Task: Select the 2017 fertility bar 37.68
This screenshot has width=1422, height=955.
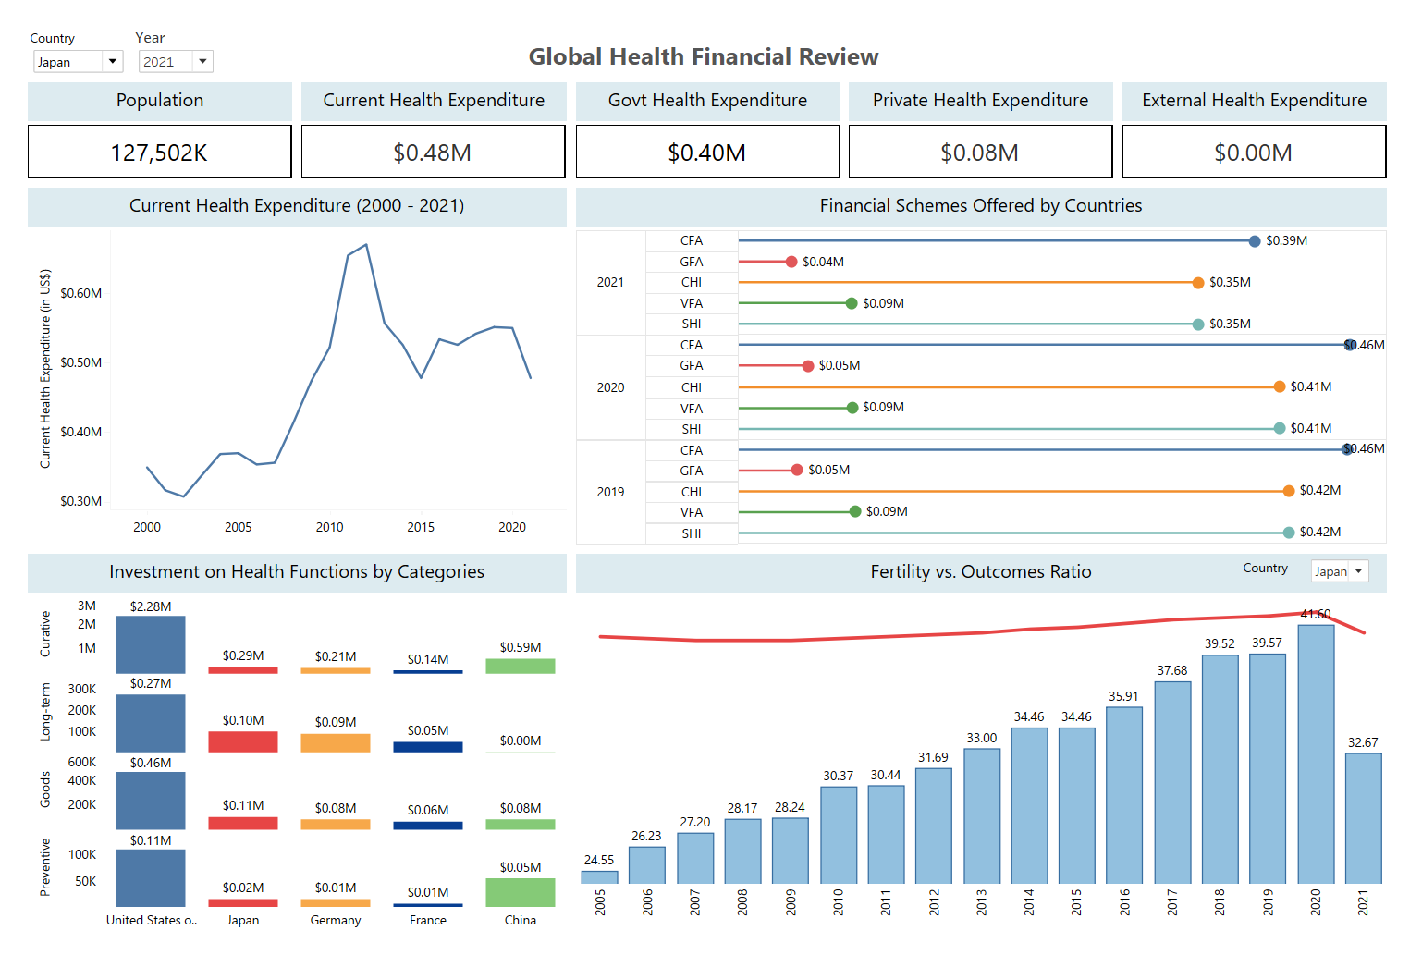Action: click(1172, 783)
